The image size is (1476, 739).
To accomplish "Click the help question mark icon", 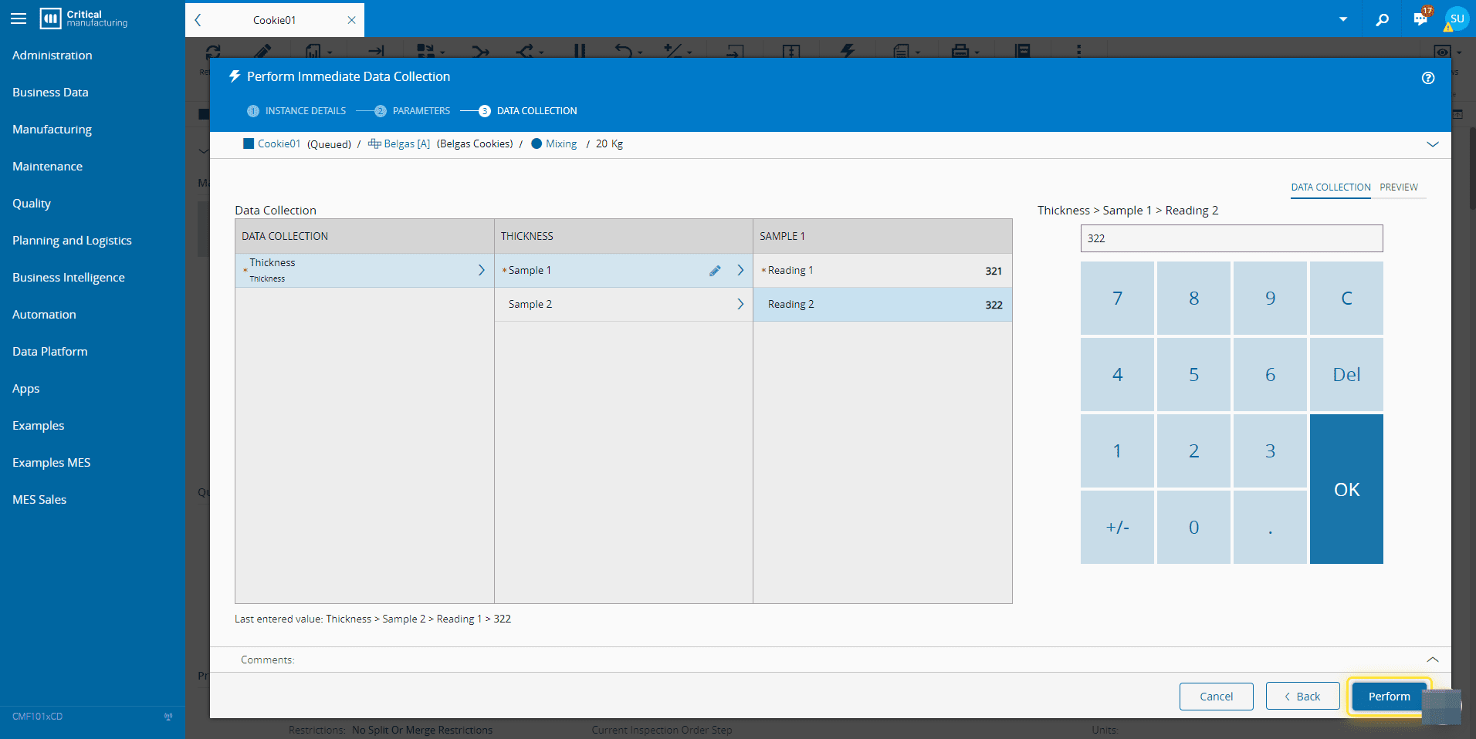I will (x=1427, y=78).
